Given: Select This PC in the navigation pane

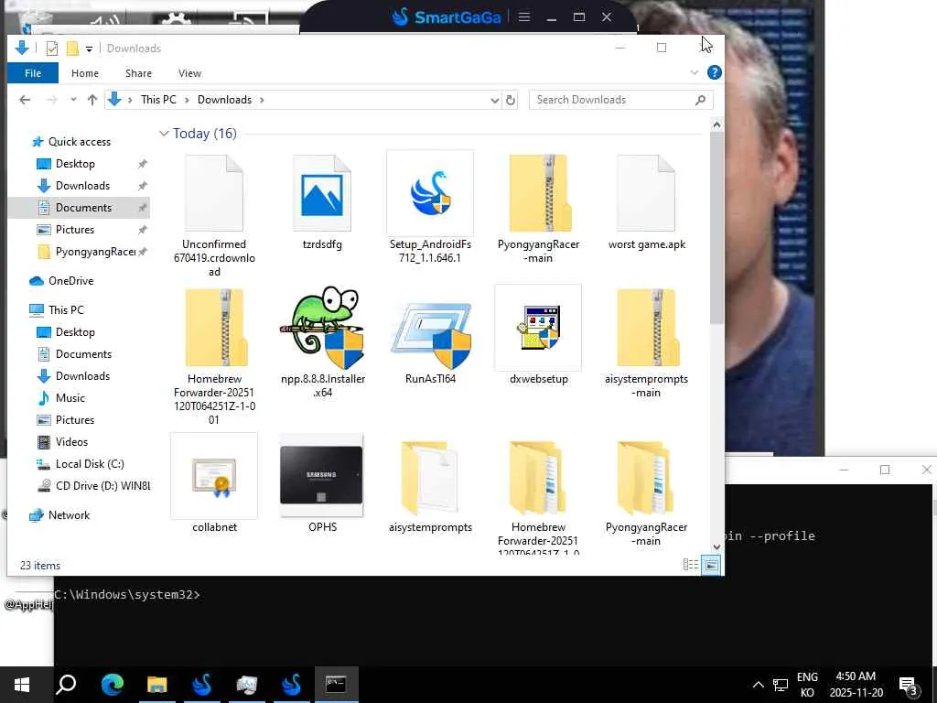Looking at the screenshot, I should (x=66, y=309).
